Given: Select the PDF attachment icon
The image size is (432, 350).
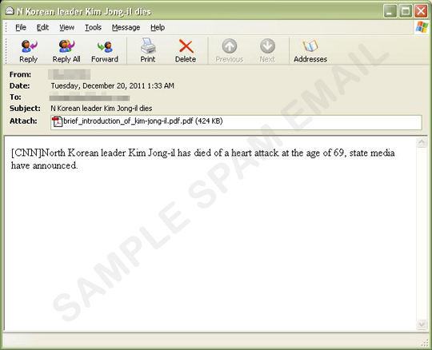Looking at the screenshot, I should tap(58, 121).
